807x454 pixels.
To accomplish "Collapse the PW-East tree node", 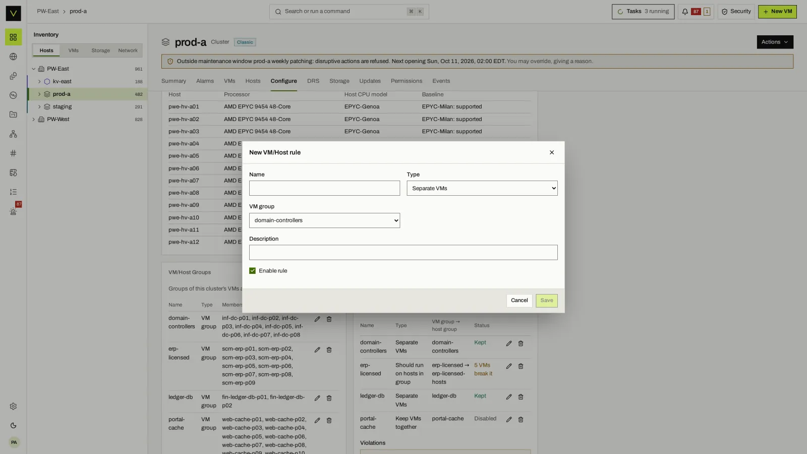I will click(34, 69).
